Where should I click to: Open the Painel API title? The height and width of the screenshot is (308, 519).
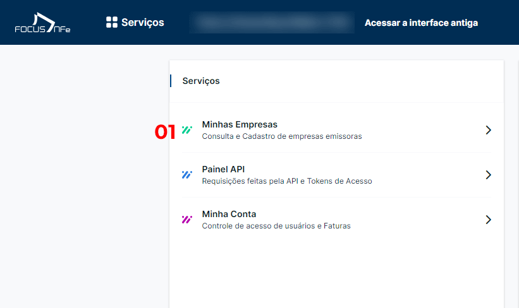click(x=223, y=169)
